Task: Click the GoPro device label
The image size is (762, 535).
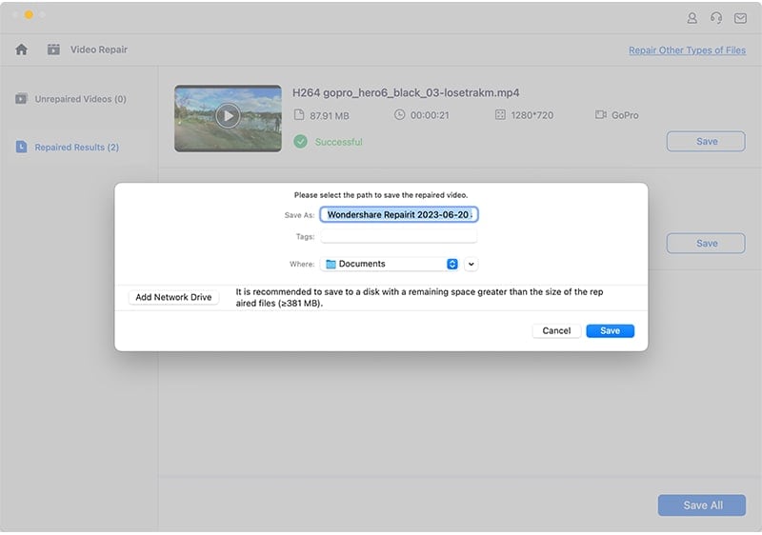Action: [625, 115]
